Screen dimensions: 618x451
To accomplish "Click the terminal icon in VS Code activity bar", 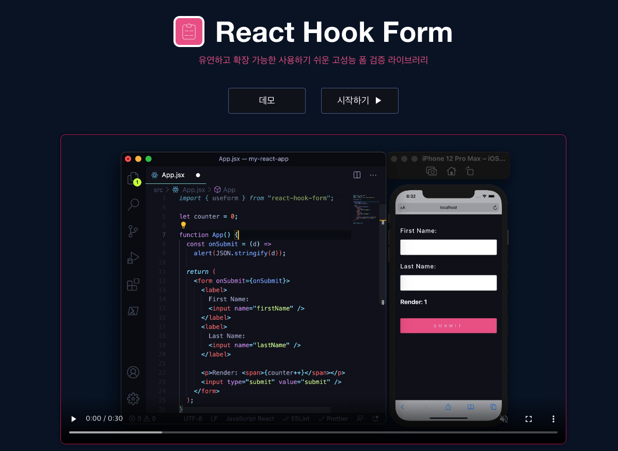I will 133,310.
